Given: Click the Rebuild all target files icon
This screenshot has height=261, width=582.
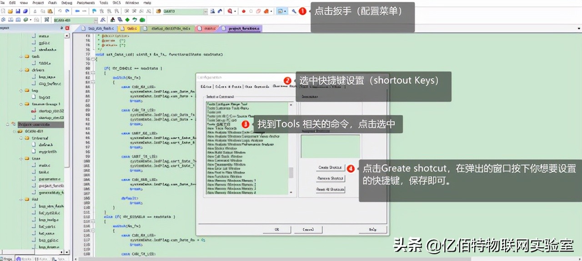Looking at the screenshot, I should [18, 20].
